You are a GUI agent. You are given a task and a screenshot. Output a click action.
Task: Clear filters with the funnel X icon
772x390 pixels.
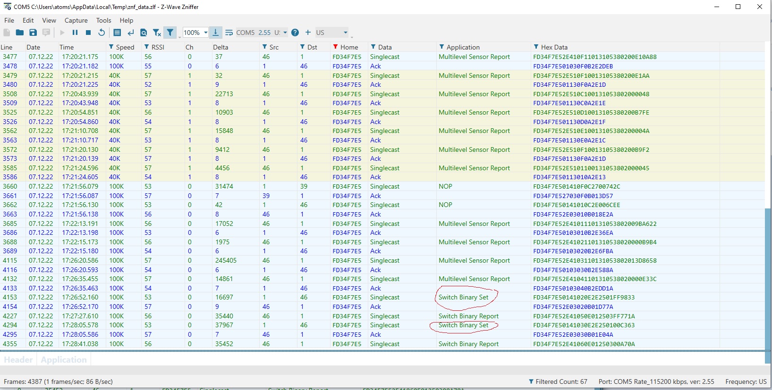157,33
